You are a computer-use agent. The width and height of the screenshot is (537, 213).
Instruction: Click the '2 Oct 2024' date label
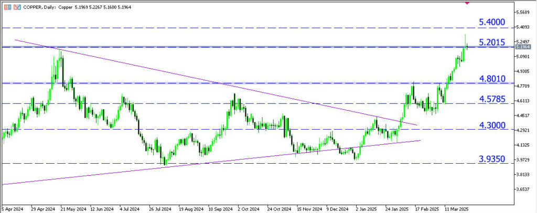[249, 207]
